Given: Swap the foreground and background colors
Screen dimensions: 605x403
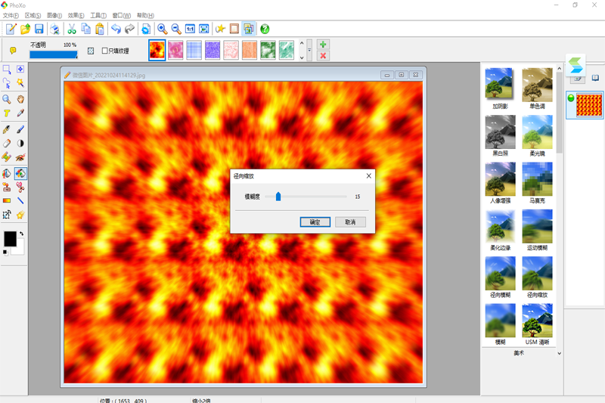Looking at the screenshot, I should pyautogui.click(x=22, y=234).
